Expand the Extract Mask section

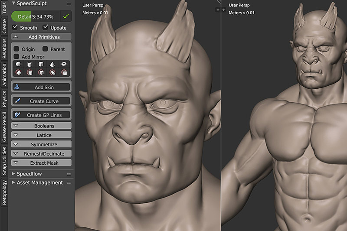point(41,163)
